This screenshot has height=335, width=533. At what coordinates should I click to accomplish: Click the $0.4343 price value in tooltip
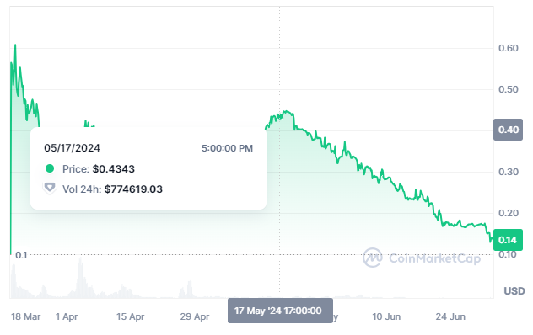(114, 168)
